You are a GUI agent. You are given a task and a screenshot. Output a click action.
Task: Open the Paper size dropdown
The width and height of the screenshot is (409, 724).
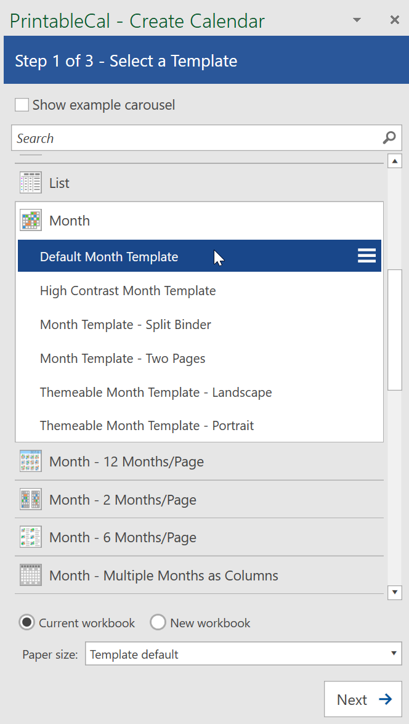click(243, 654)
